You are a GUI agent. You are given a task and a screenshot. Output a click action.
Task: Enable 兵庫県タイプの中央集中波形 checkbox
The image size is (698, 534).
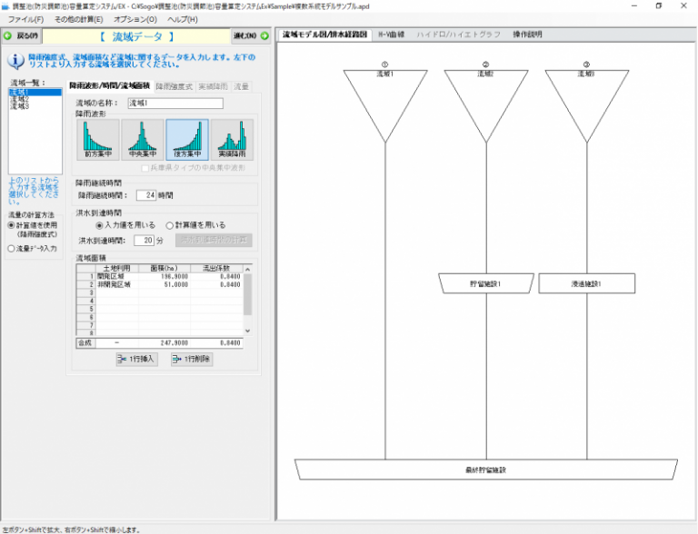click(145, 168)
